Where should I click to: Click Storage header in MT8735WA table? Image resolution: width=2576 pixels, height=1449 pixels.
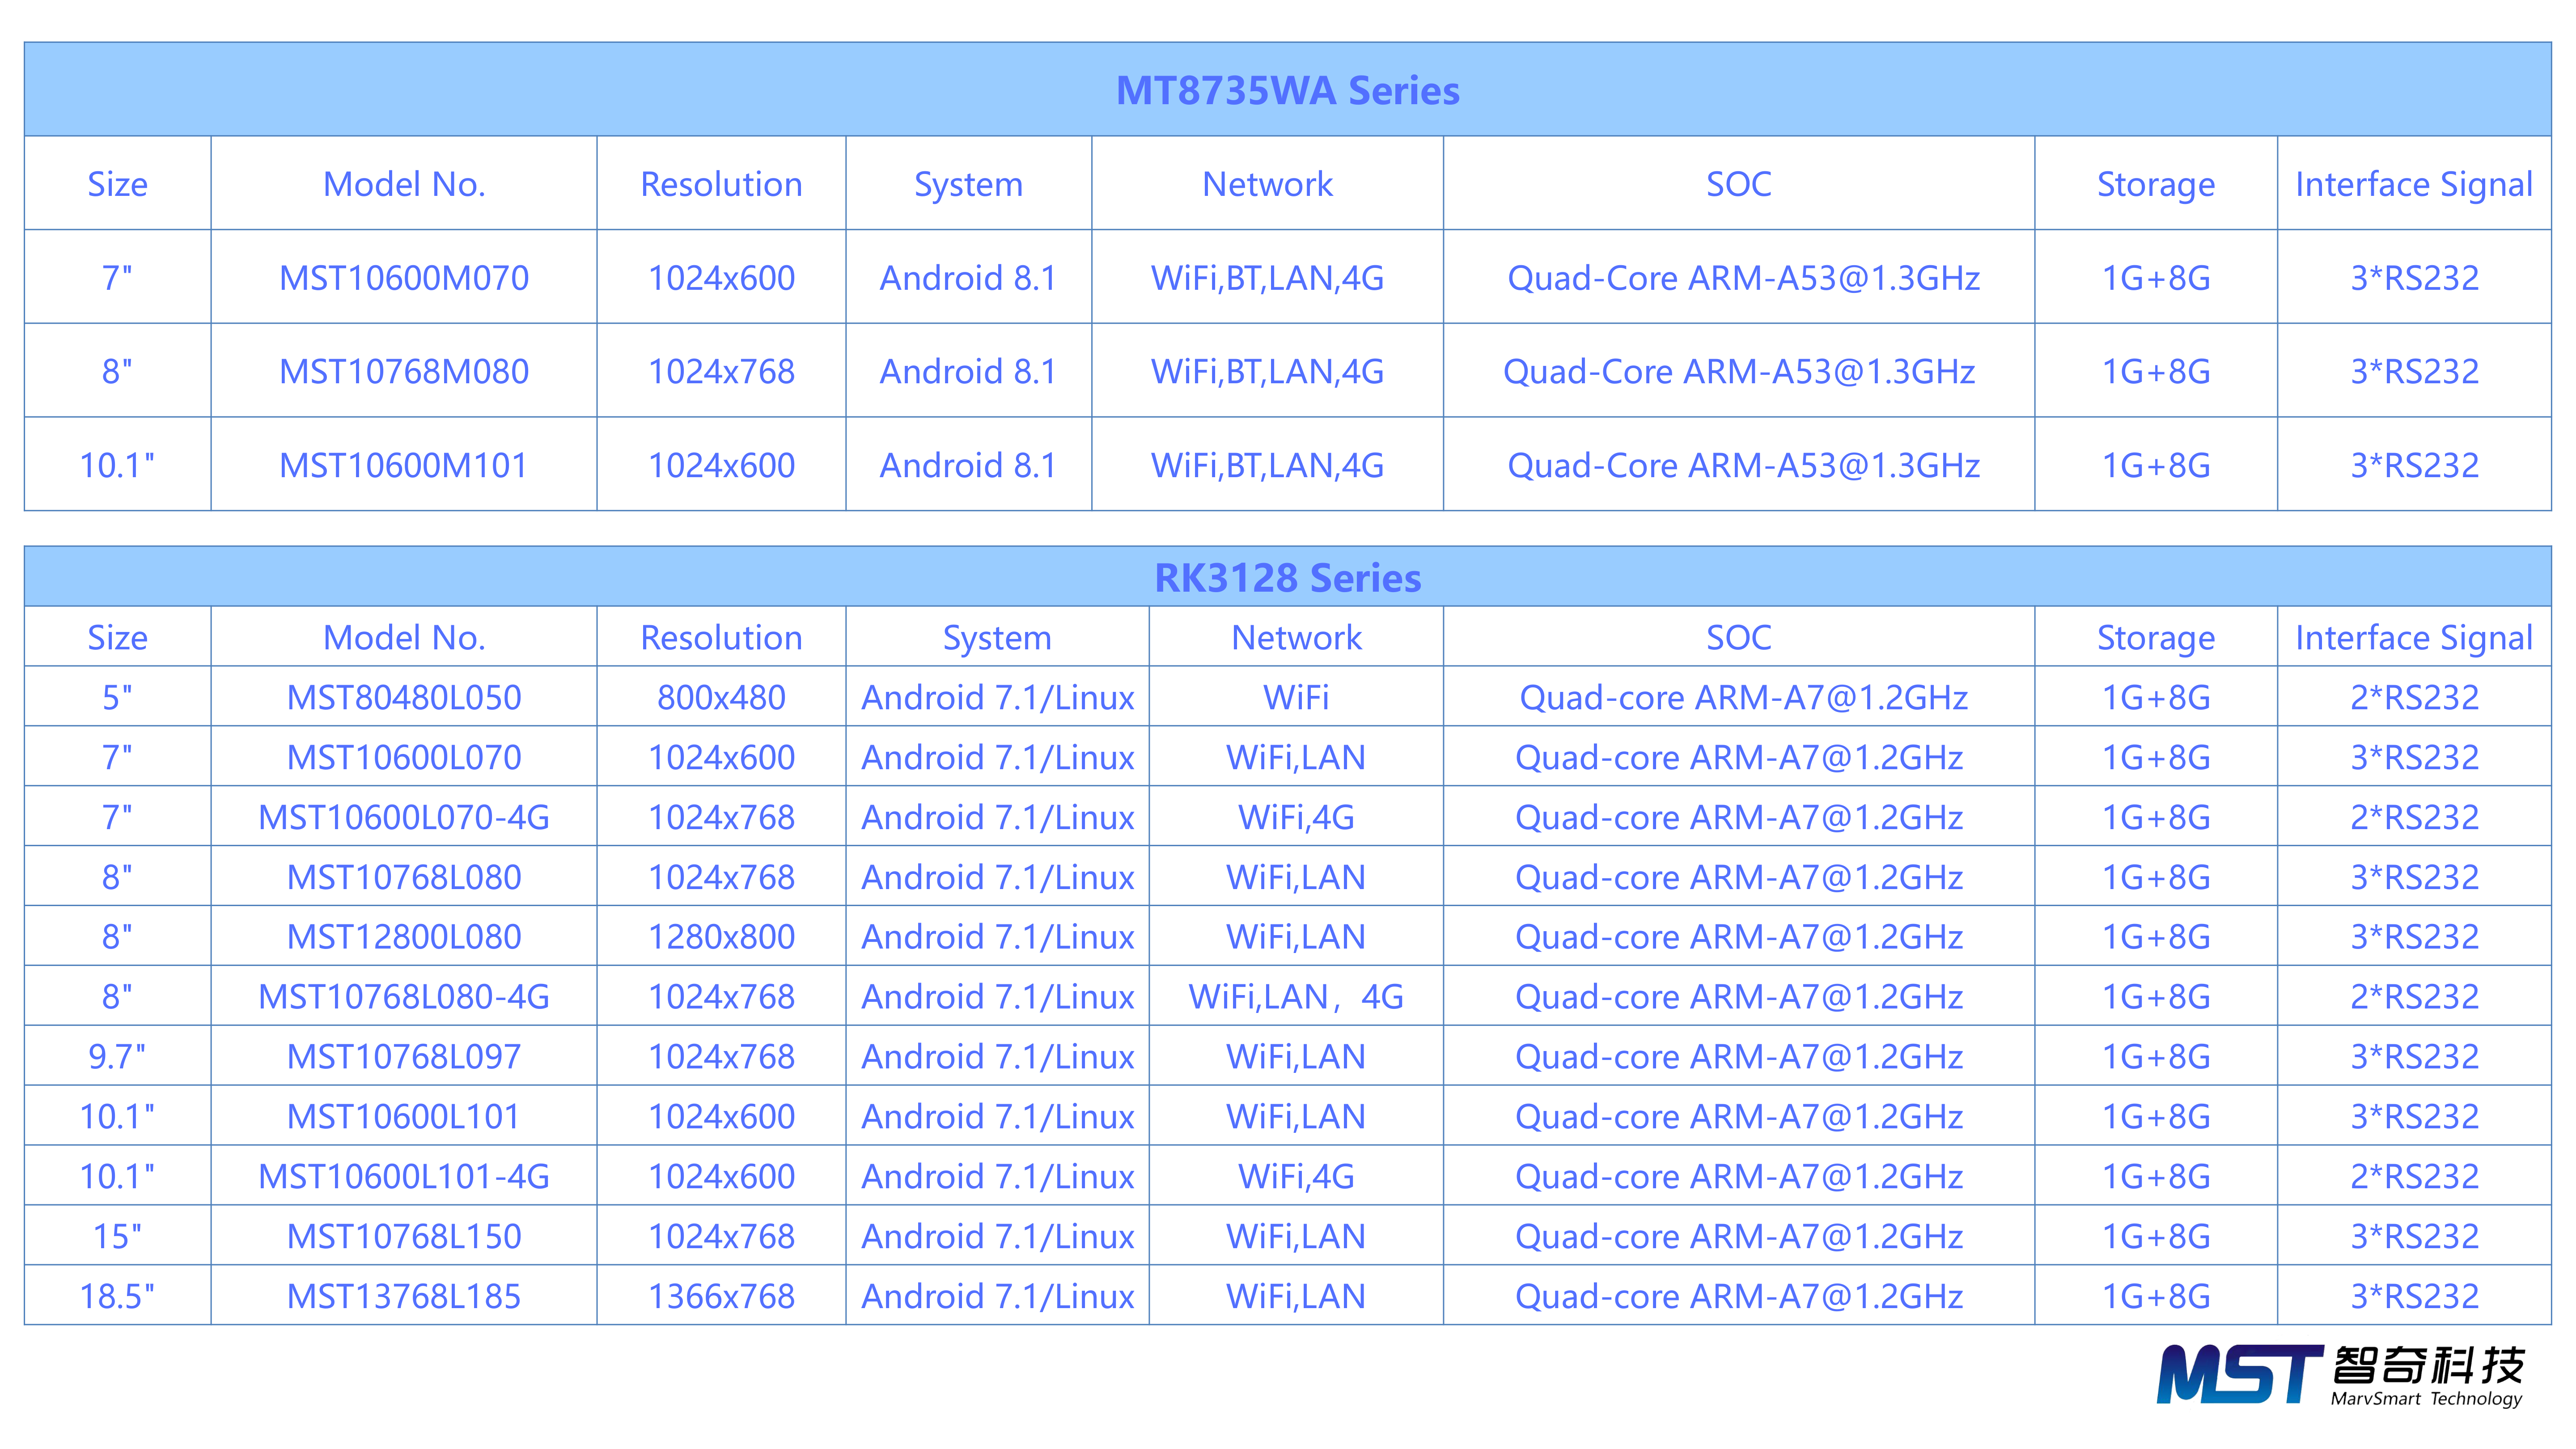2156,185
